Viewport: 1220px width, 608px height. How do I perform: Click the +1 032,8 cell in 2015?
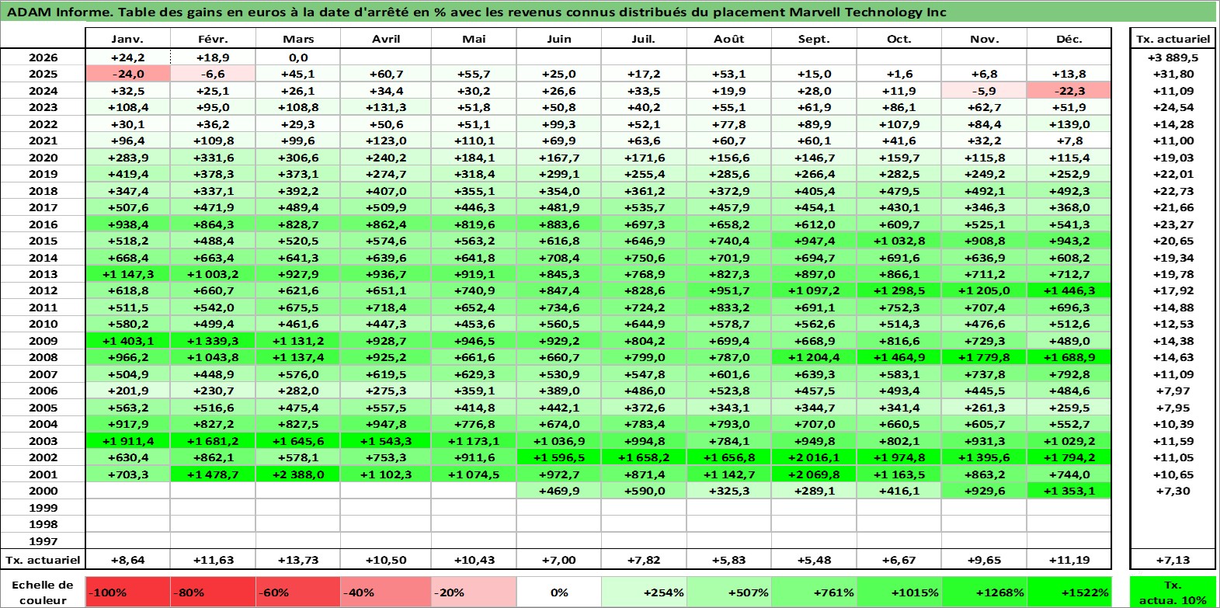tap(898, 241)
